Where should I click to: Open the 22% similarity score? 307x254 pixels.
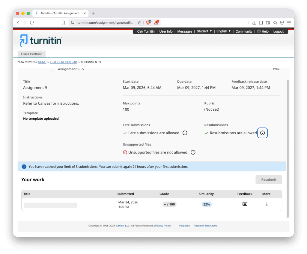(x=206, y=204)
